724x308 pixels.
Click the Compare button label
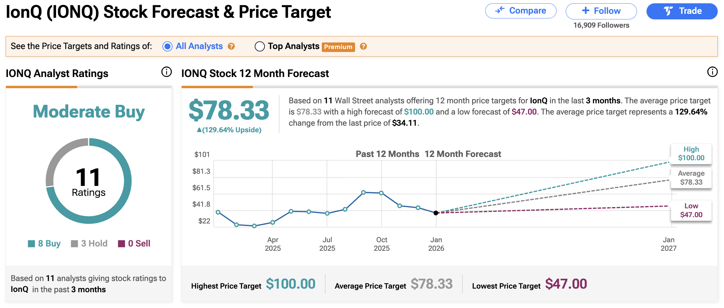point(528,11)
